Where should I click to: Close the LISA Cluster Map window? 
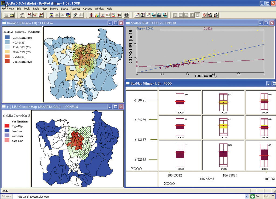click(121, 107)
